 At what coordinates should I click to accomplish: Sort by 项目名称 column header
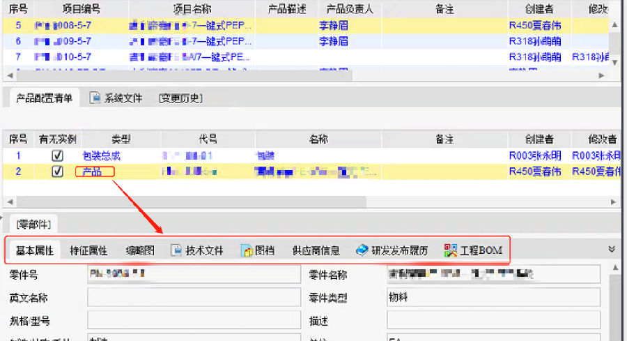(x=192, y=9)
